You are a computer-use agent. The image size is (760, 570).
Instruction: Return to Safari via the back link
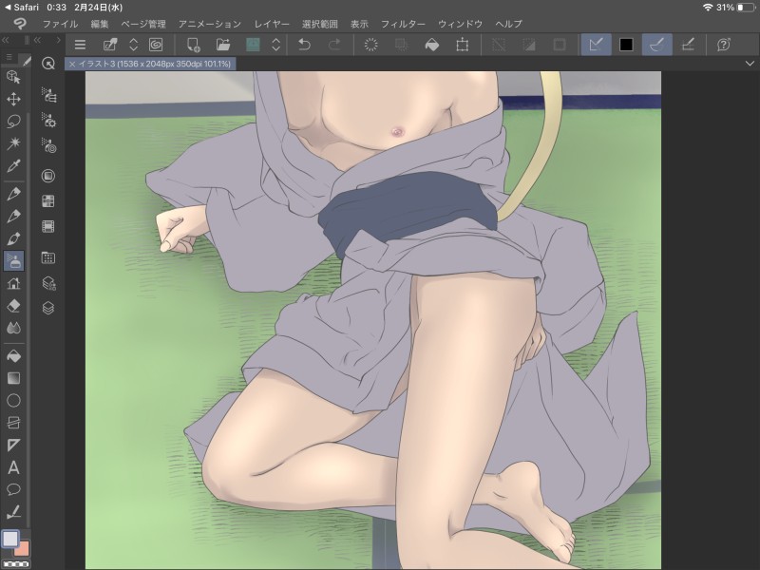21,8
